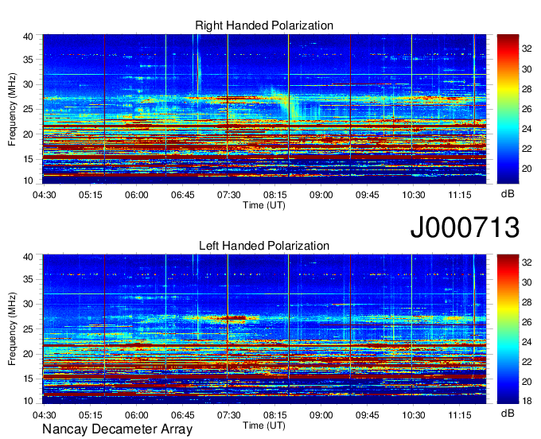The width and height of the screenshot is (541, 439).
Task: Click the 40 MHz tick on the right-handed plot
Action: pos(28,37)
